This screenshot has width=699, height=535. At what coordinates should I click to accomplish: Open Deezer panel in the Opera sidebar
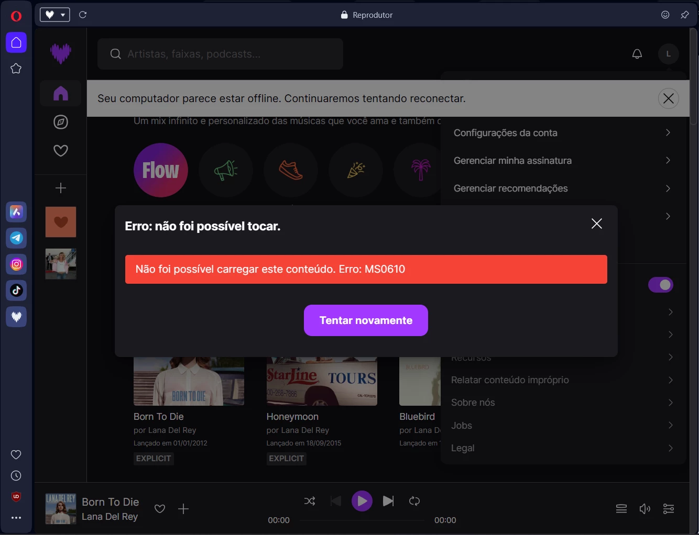(16, 317)
